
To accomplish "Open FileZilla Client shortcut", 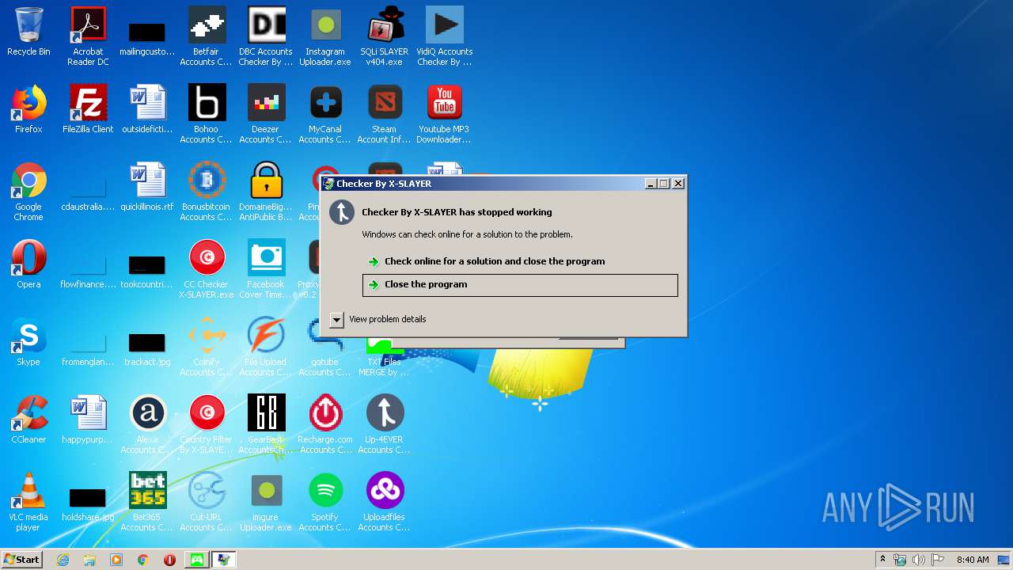I will [88, 109].
